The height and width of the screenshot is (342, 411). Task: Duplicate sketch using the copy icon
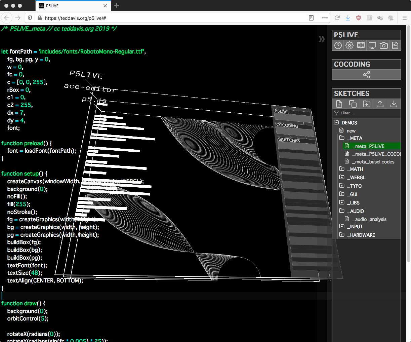353,104
